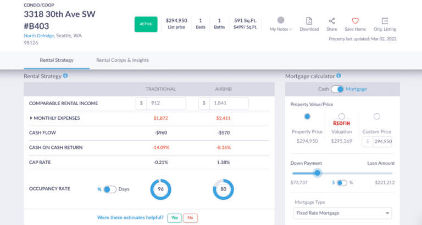Click info icon beside Mortgage calculator
The width and height of the screenshot is (422, 225).
[x=339, y=76]
